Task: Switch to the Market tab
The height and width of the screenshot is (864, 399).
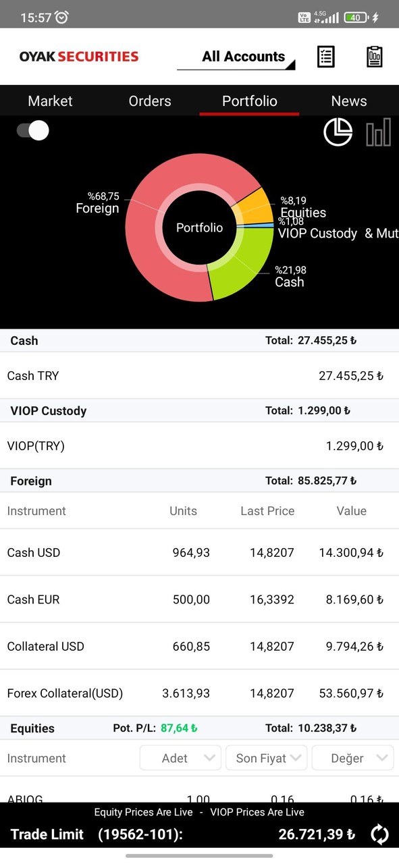Action: 50,101
